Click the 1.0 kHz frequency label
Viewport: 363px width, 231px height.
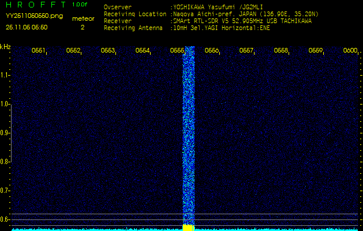[x=5, y=105]
